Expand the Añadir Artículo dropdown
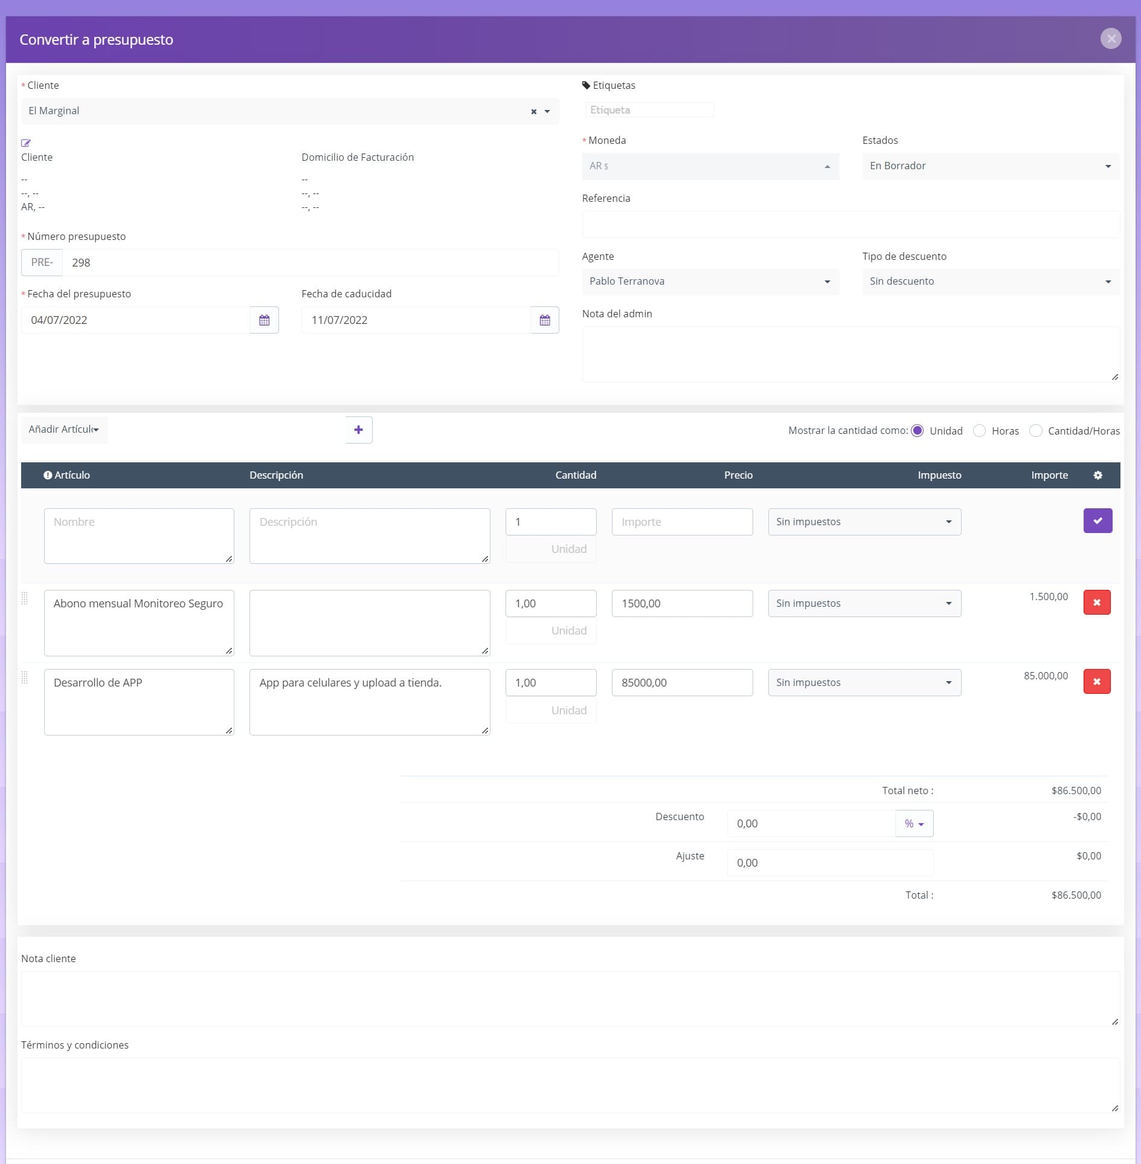This screenshot has width=1141, height=1164. [64, 430]
